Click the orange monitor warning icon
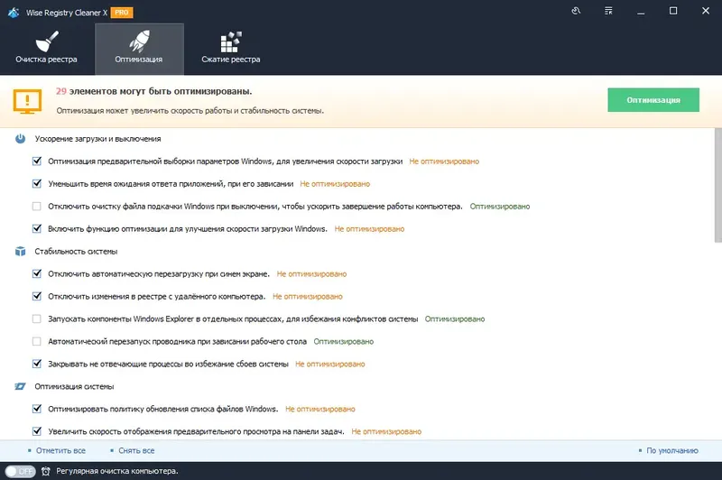722x480 pixels. point(28,101)
